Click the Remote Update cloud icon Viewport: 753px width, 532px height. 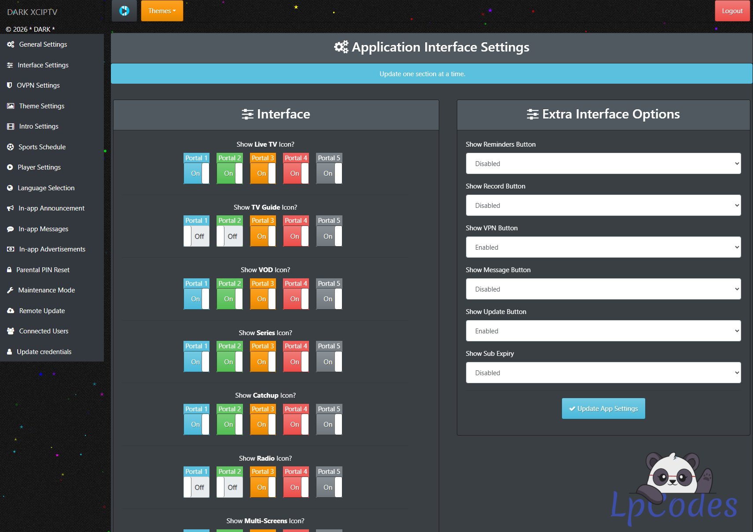click(11, 311)
